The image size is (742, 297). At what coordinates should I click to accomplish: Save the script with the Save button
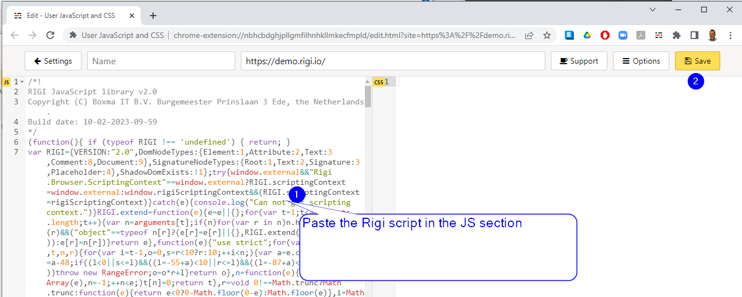coord(697,61)
